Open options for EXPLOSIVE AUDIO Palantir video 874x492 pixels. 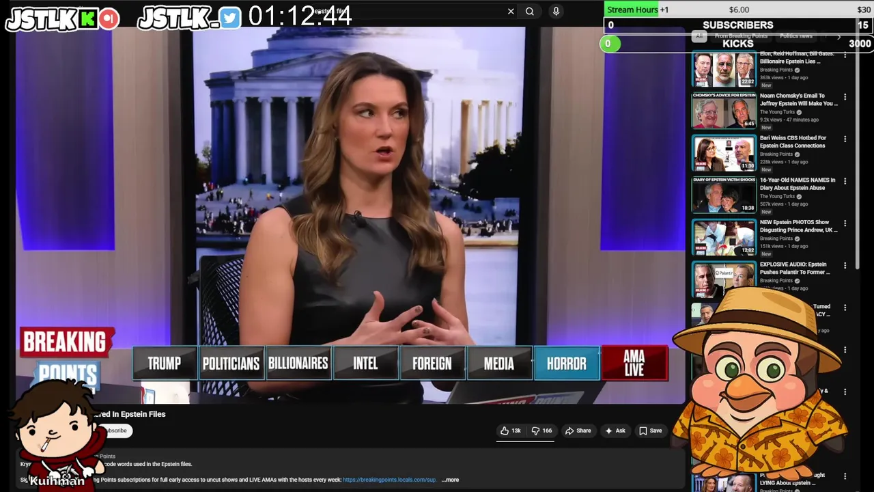point(845,265)
